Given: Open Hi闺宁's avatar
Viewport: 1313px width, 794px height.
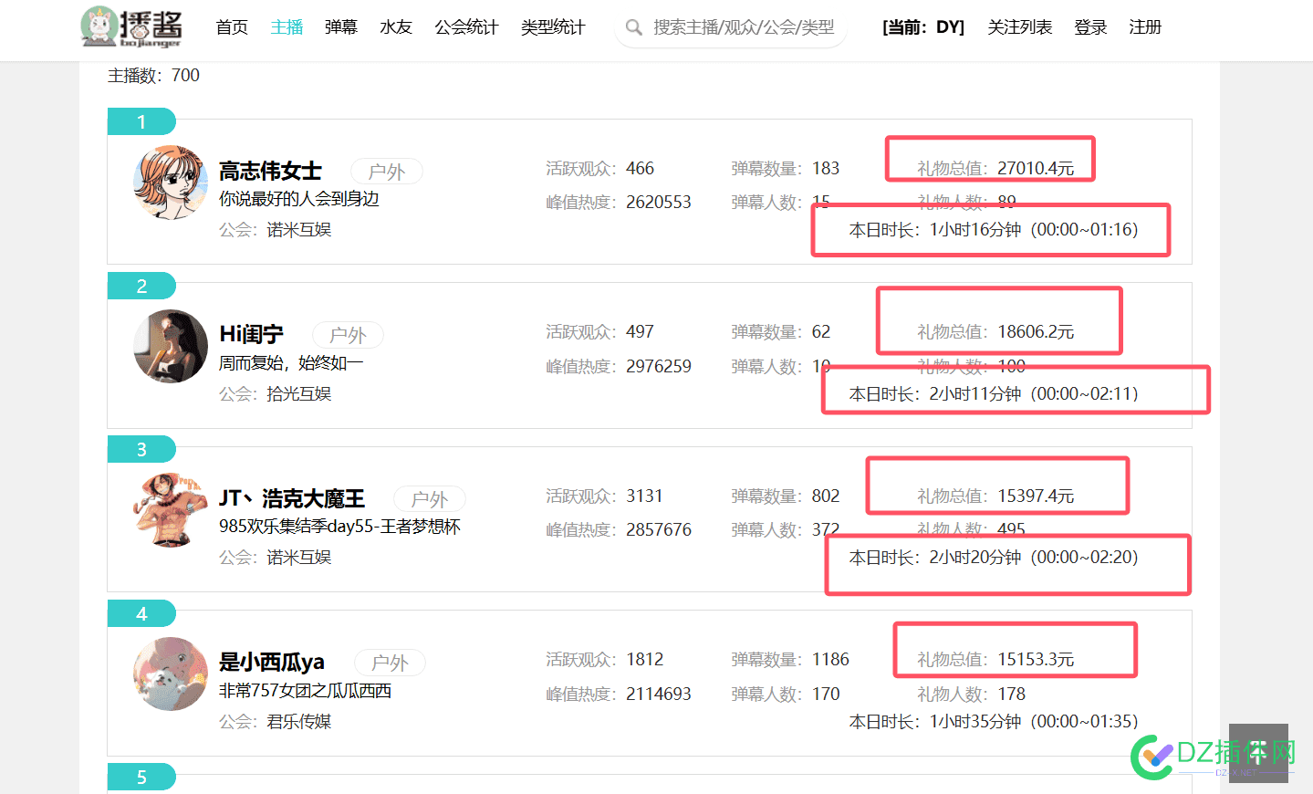Looking at the screenshot, I should 171,347.
